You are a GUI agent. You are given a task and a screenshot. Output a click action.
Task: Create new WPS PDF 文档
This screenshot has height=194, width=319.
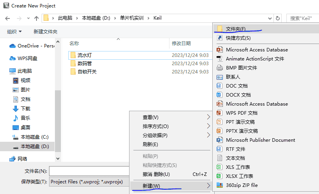point(241,113)
